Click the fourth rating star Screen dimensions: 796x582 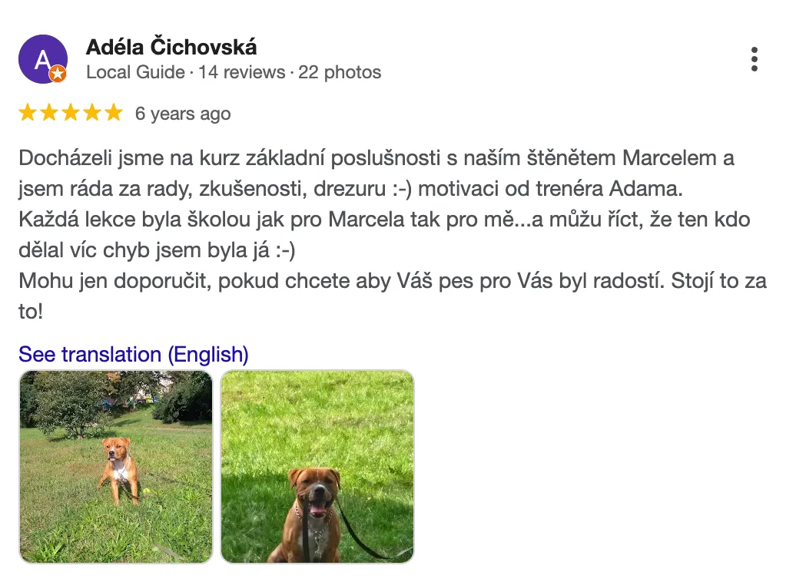[x=92, y=114]
